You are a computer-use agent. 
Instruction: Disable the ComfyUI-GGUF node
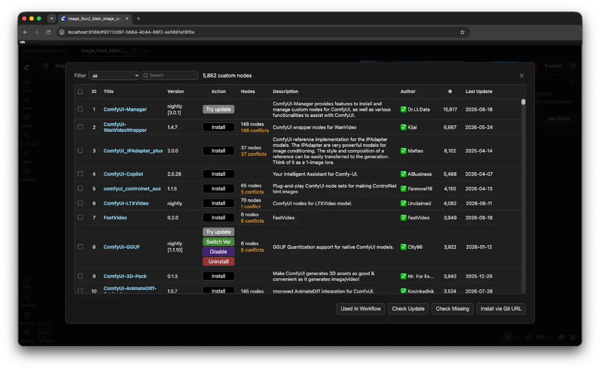(x=218, y=252)
